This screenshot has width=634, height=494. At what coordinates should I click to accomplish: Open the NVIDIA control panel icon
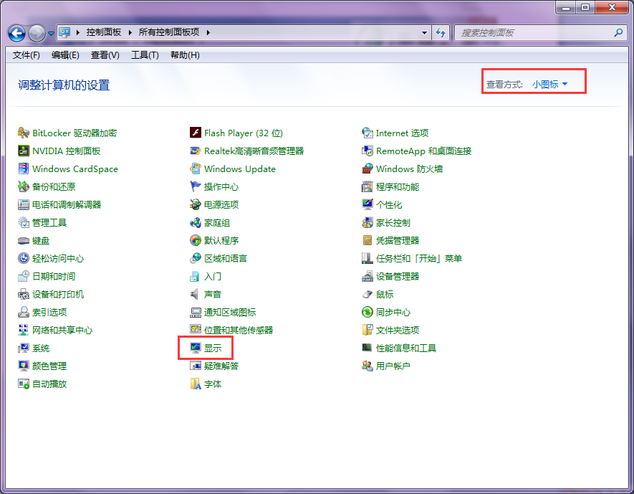click(x=24, y=151)
